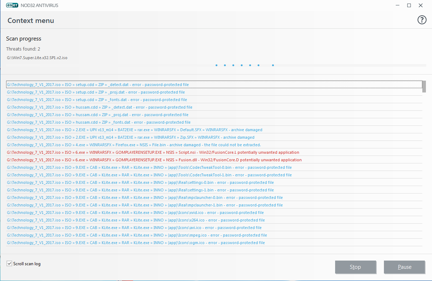
Task: Open the help question mark icon
Action: pyautogui.click(x=422, y=20)
